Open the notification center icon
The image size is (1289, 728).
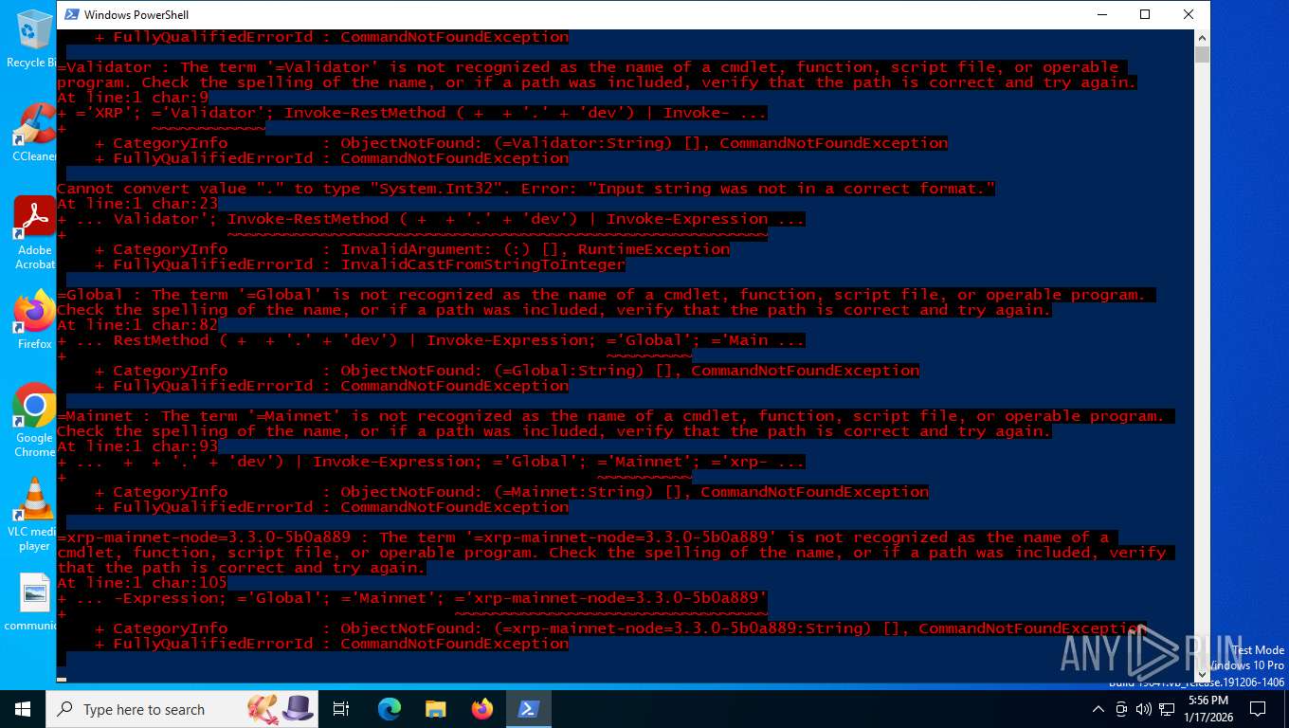[x=1258, y=709]
